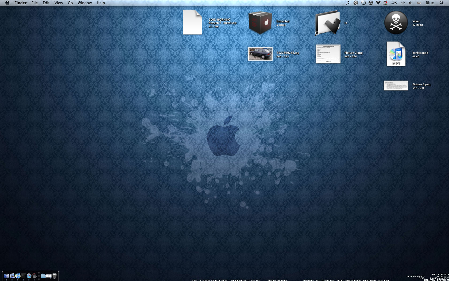Open the Window menu
This screenshot has height=281, width=449.
click(85, 3)
